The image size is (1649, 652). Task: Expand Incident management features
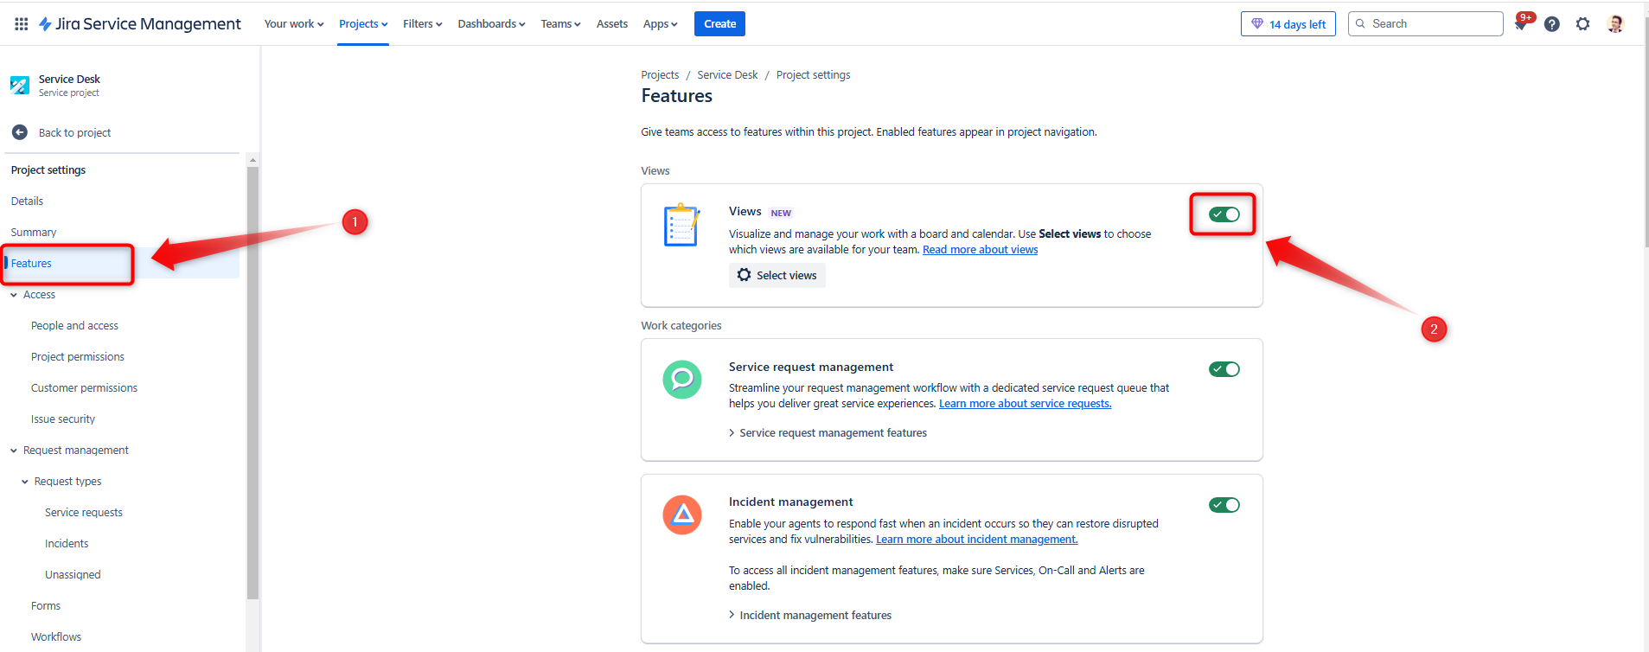[x=810, y=616]
